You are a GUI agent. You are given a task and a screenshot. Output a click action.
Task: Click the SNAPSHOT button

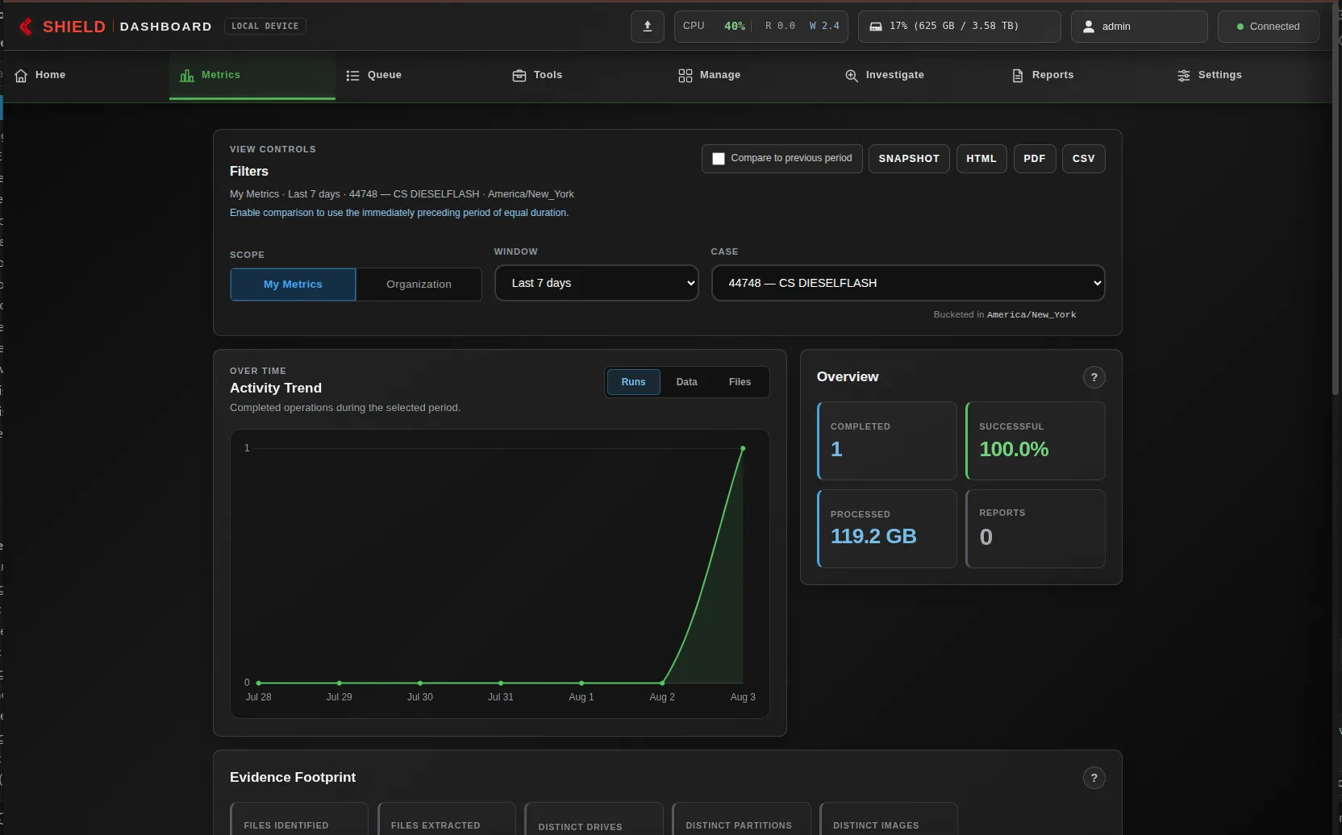(909, 159)
